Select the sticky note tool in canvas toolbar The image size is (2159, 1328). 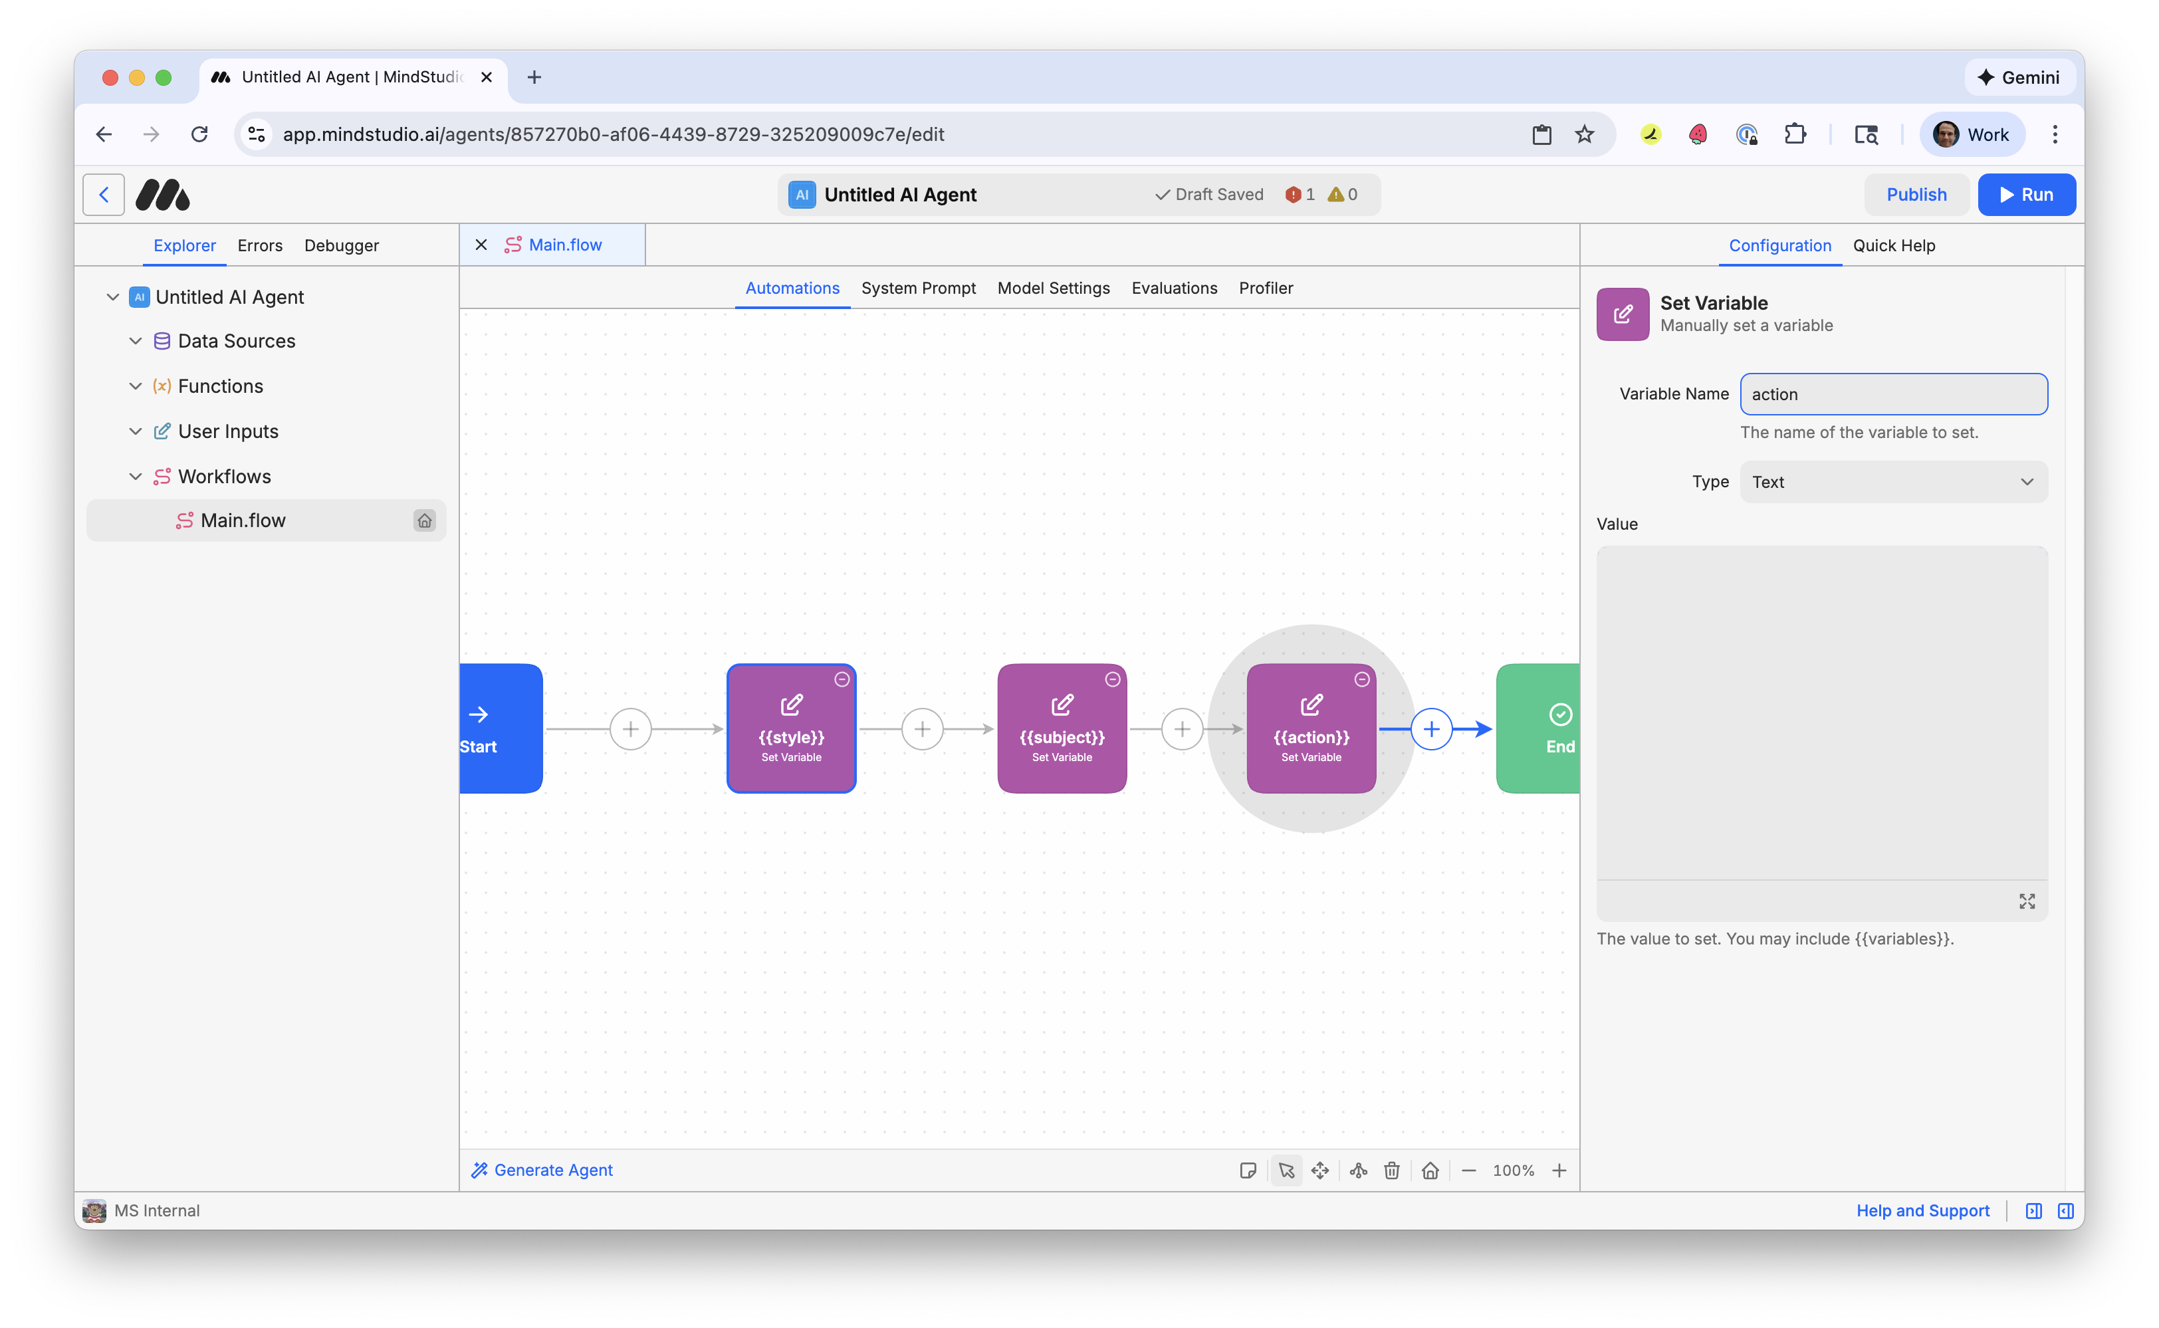(1248, 1170)
